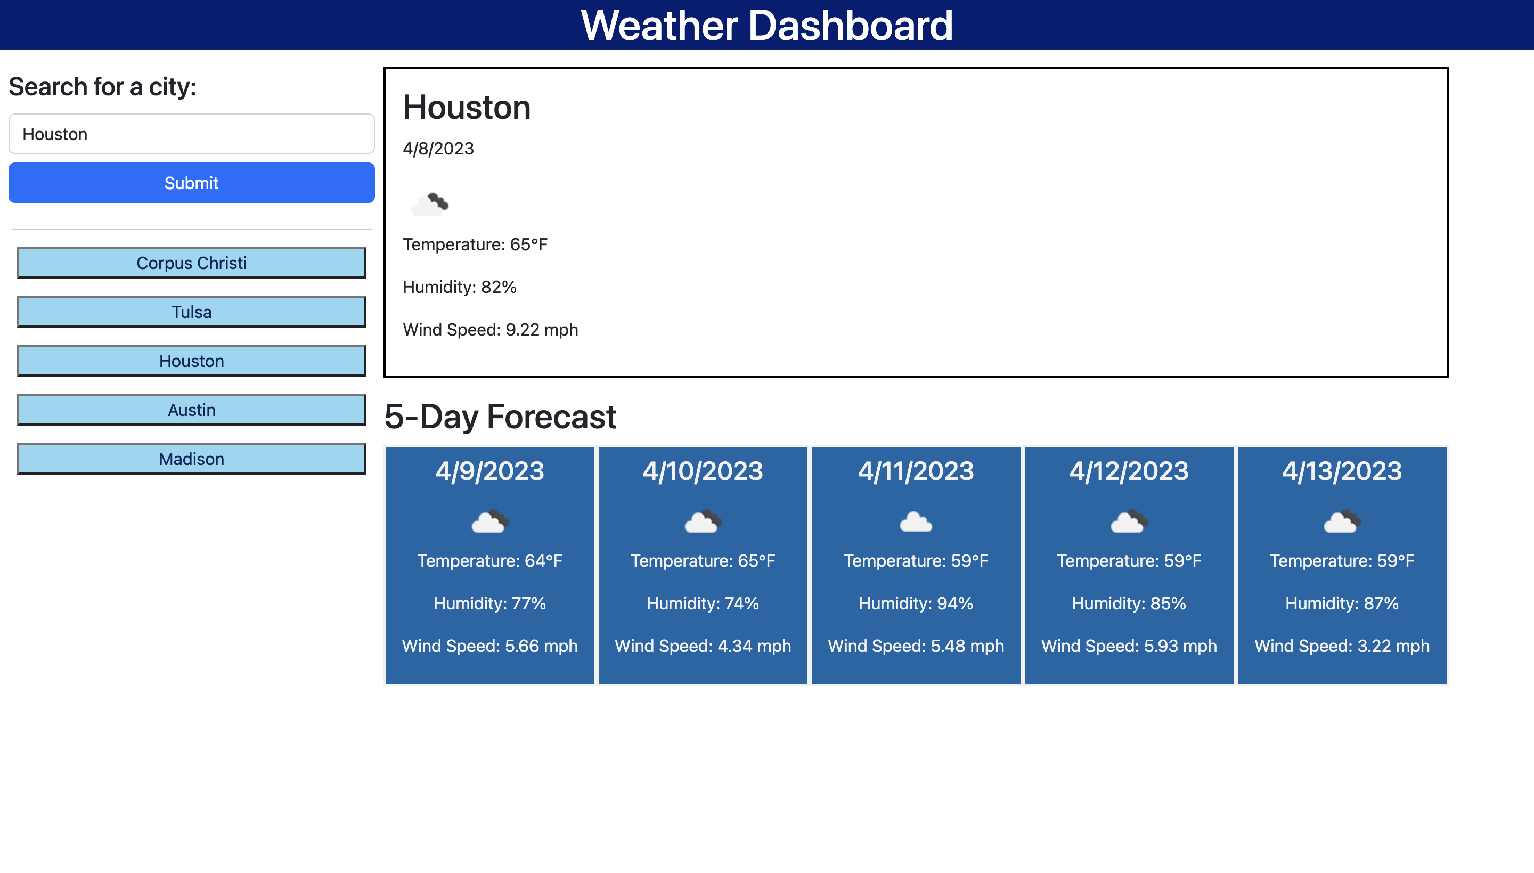Click the Houston city heading
The image size is (1534, 873).
[467, 107]
